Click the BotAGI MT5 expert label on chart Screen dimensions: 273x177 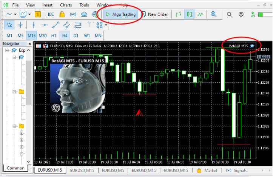point(238,46)
